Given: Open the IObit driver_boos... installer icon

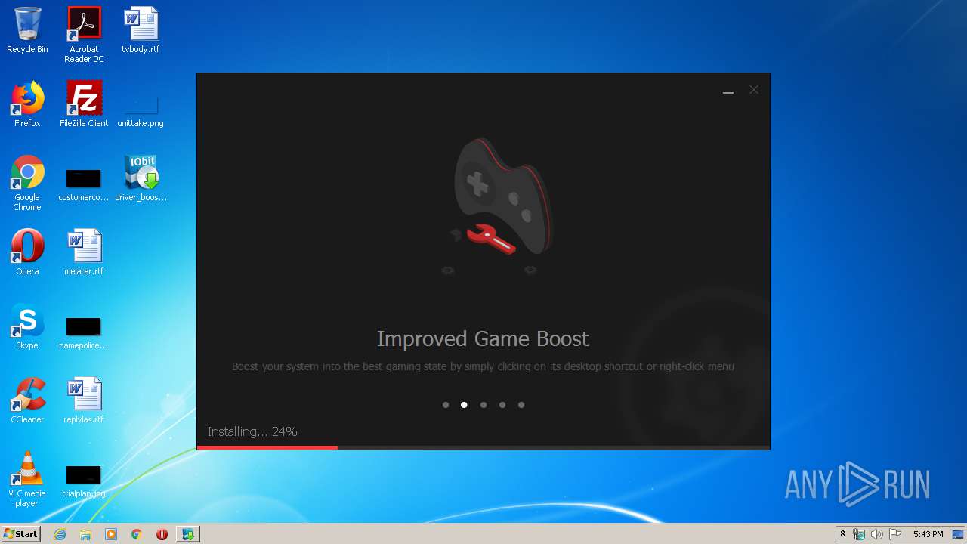Looking at the screenshot, I should pos(141,179).
